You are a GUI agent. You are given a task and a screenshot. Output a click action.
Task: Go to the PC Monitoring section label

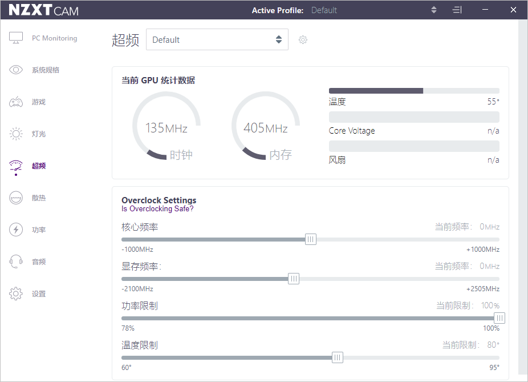point(54,38)
